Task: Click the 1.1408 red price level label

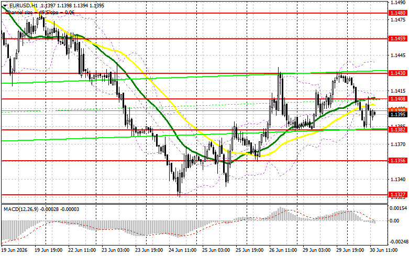Action: pos(398,98)
